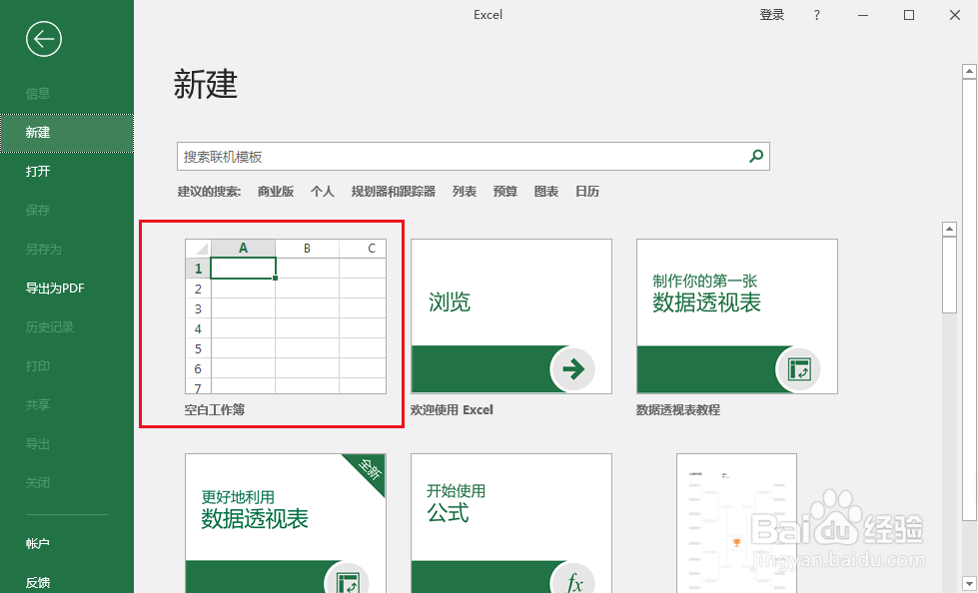Open the 开始使用公式 template
This screenshot has width=978, height=593.
511,523
